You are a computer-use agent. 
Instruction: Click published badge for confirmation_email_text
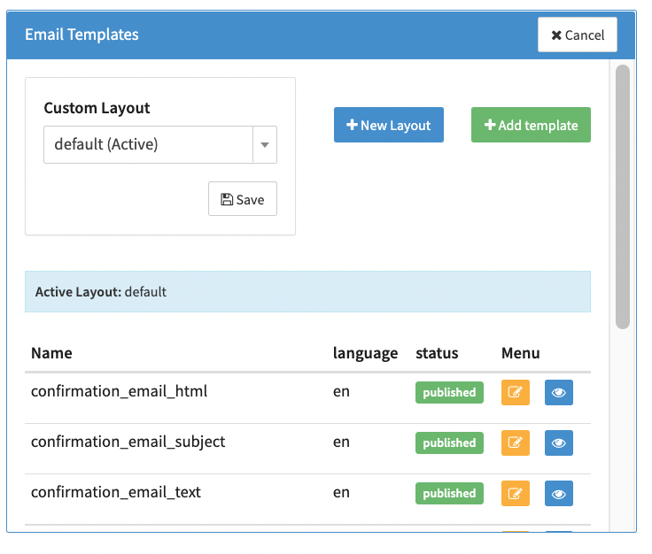point(449,493)
